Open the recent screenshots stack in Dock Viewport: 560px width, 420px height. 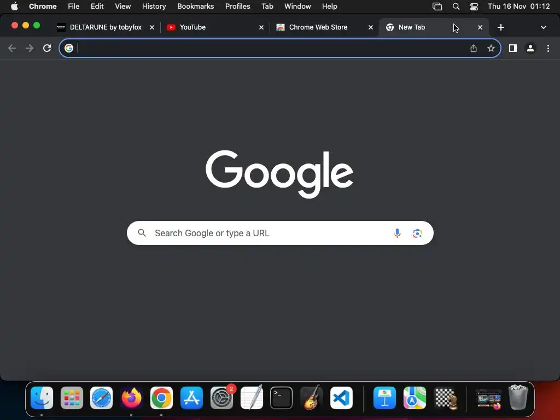488,398
